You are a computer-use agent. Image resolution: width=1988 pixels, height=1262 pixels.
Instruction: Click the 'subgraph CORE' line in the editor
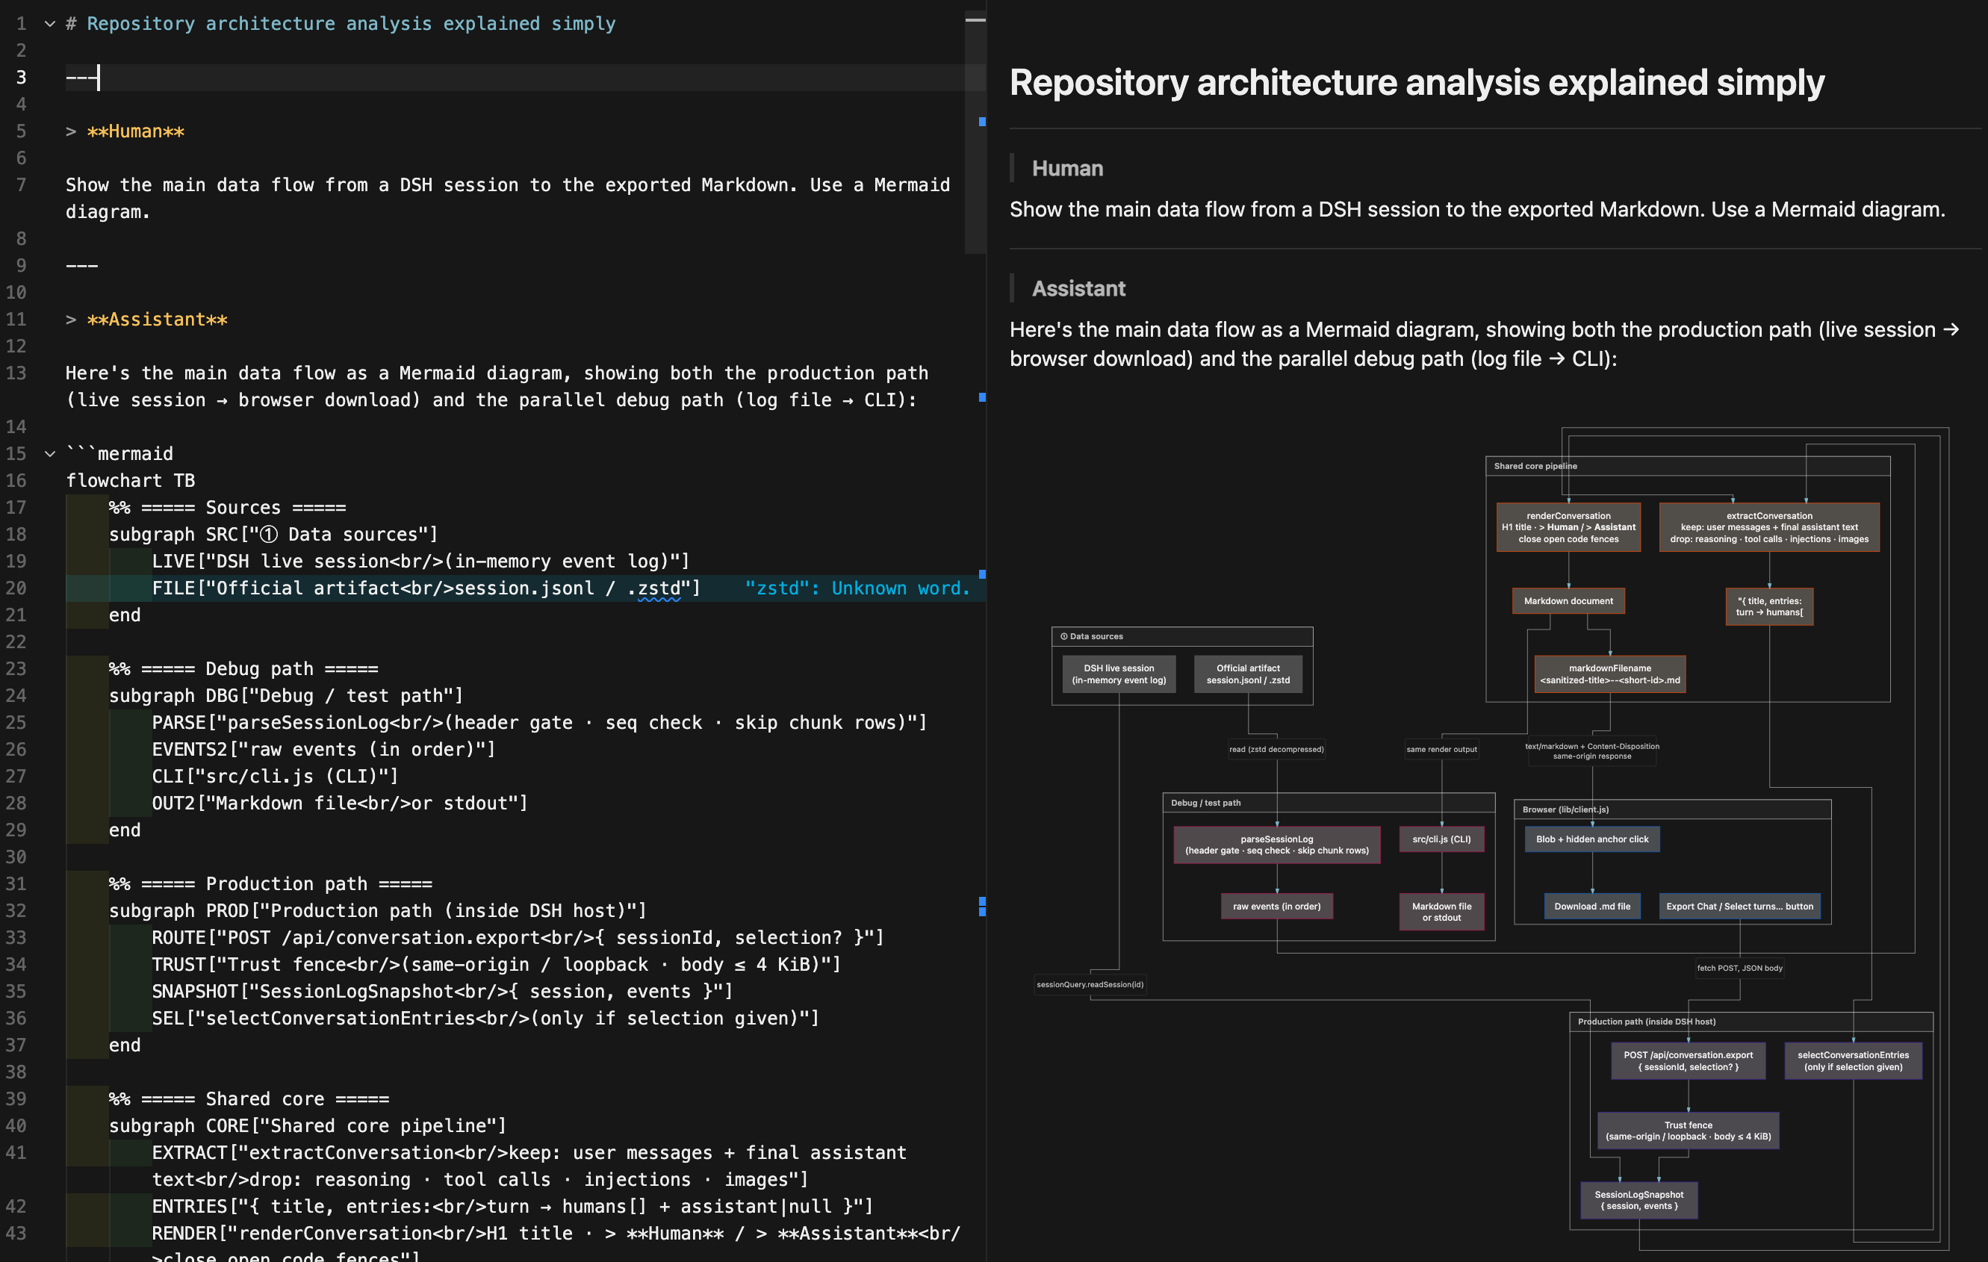[x=308, y=1126]
